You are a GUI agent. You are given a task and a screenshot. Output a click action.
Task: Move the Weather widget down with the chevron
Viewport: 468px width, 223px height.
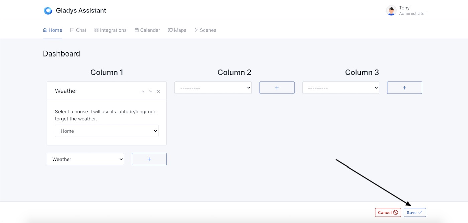(x=151, y=91)
